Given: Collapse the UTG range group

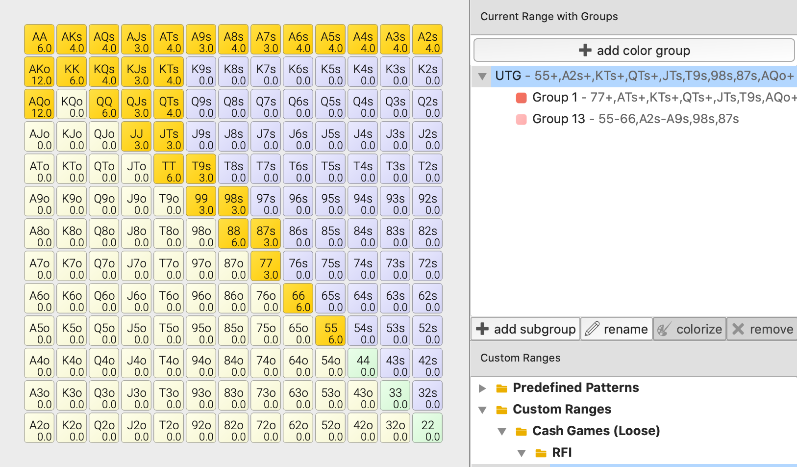Looking at the screenshot, I should [x=482, y=76].
